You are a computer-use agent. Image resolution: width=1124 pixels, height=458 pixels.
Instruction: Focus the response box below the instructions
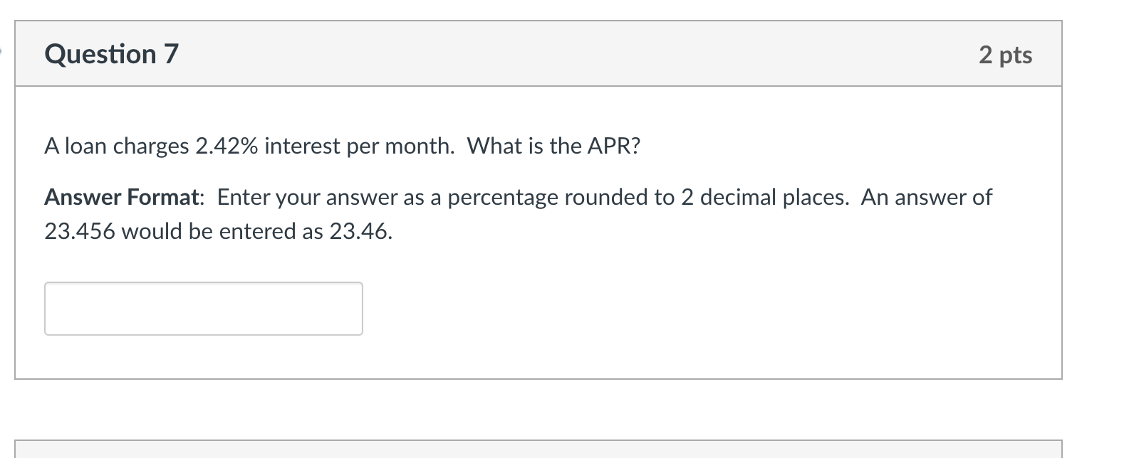tap(203, 308)
